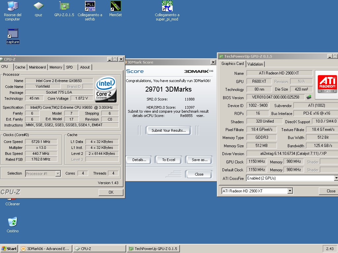Click the Multiplier value x 13.0
338x253 pixels.
pos(41,148)
